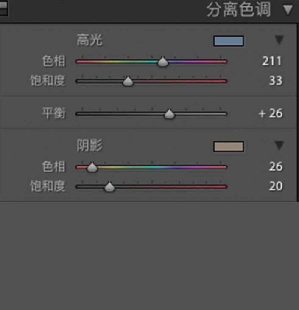The height and width of the screenshot is (310, 299).
Task: Collapse the 分离色调 panel with its triangle
Action: [x=288, y=9]
